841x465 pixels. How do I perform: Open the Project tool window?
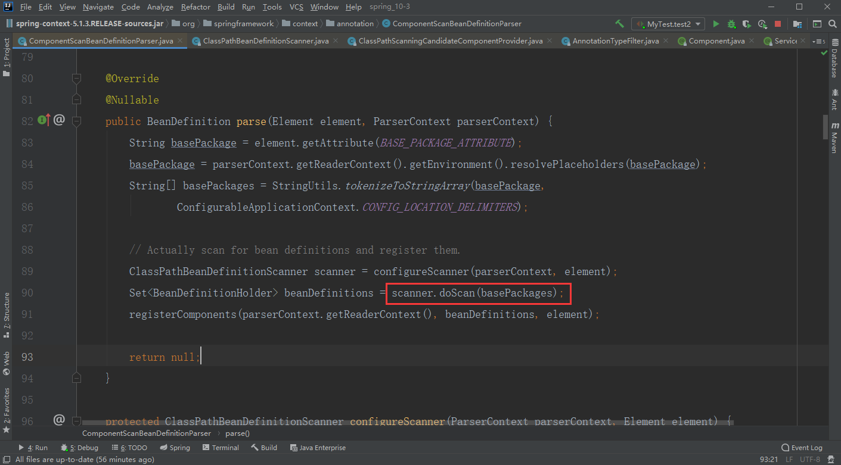(7, 58)
